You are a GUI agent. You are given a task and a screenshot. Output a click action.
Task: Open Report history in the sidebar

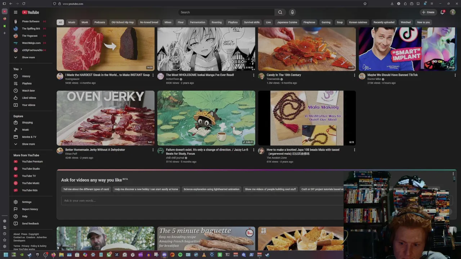tap(30, 209)
